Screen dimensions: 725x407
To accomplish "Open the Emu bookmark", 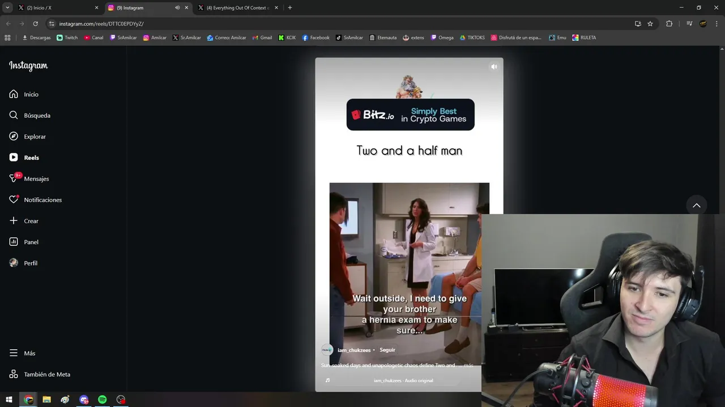I will pos(557,38).
